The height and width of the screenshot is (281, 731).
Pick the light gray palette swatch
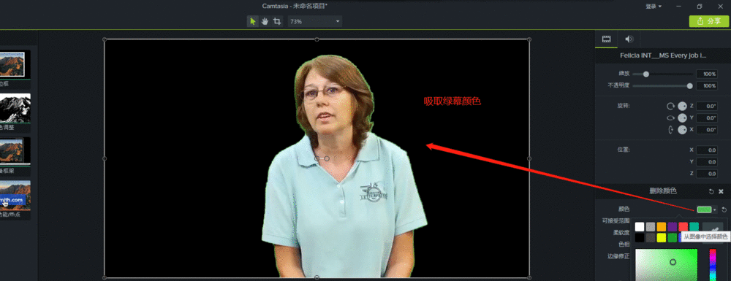(651, 226)
